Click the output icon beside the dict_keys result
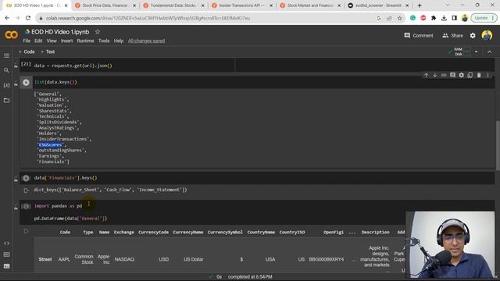Image resolution: width=500 pixels, height=281 pixels. 26,190
